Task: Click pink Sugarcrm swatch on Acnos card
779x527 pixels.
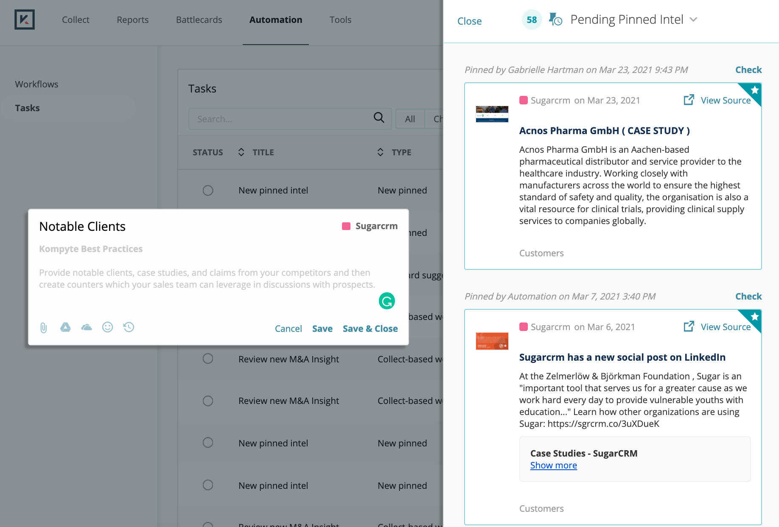Action: point(524,100)
